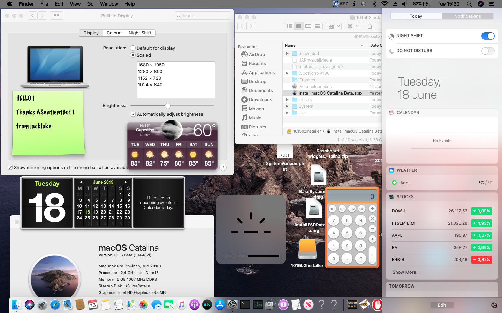Open Terminal in the Dock

pos(245,305)
